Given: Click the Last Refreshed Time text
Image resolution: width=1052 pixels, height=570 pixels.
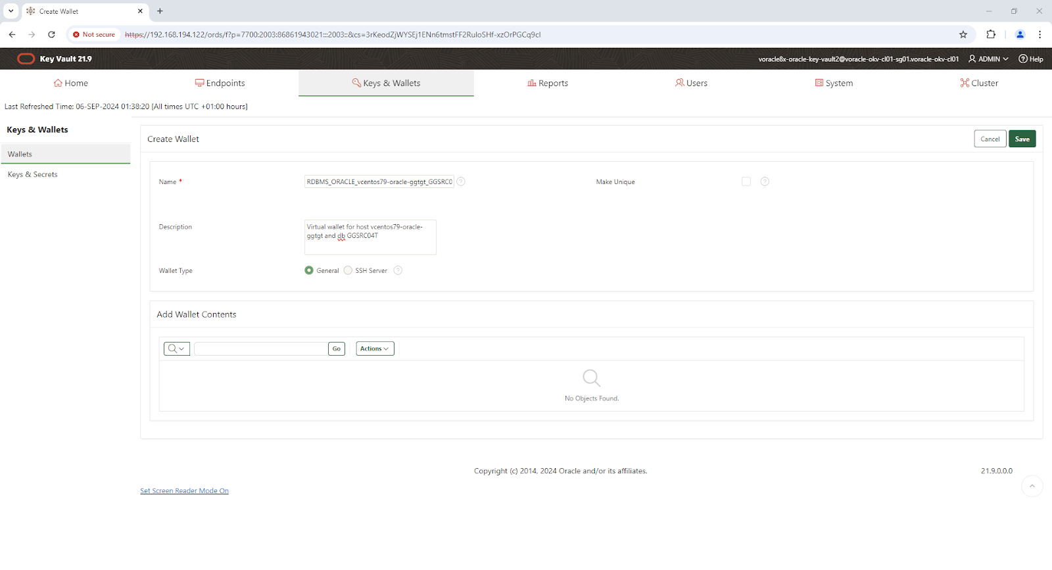Looking at the screenshot, I should pyautogui.click(x=126, y=107).
